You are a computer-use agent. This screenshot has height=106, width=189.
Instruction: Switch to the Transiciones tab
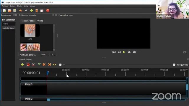[x=44, y=55]
